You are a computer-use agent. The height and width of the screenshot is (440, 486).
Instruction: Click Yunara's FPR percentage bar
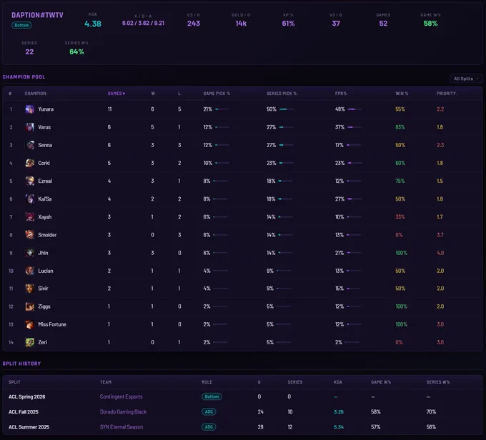point(354,109)
